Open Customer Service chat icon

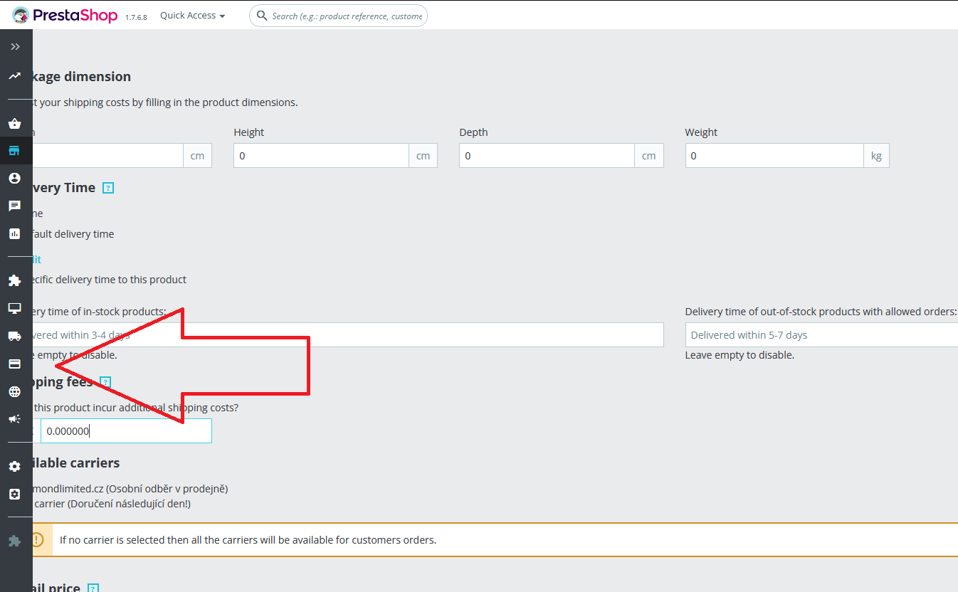[15, 206]
